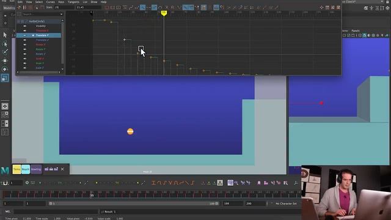
Task: Collapse the nurbsCircle1 node in outliner
Action: point(19,21)
